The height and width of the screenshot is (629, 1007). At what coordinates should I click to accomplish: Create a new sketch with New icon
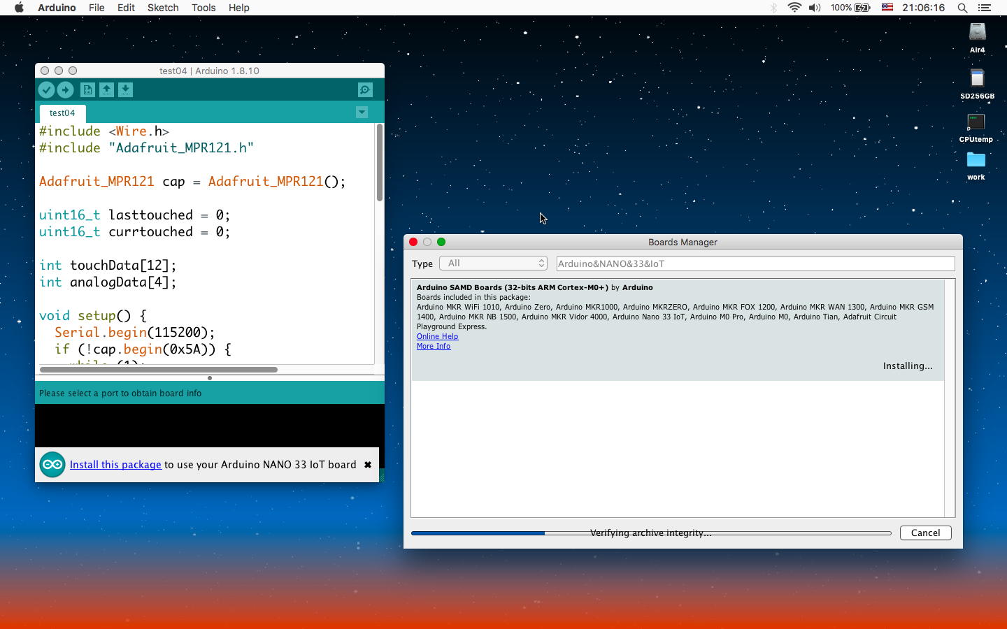[87, 90]
